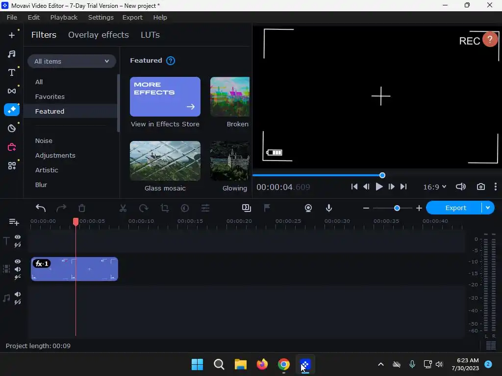Open File Explorer from the taskbar

pyautogui.click(x=240, y=364)
